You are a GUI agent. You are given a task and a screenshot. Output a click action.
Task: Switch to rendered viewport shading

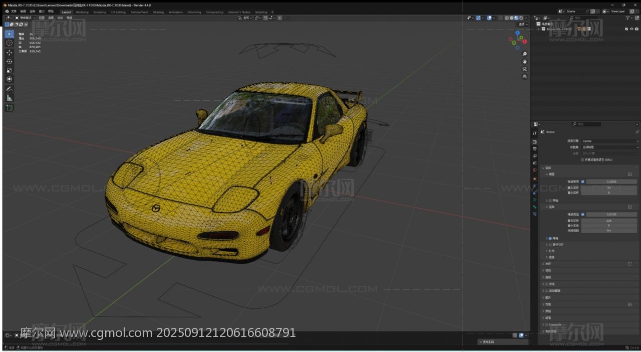(522, 18)
